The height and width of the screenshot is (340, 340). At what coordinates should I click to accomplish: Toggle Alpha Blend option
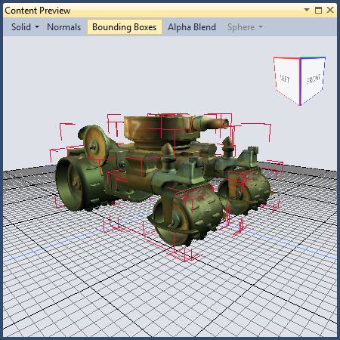coord(192,27)
